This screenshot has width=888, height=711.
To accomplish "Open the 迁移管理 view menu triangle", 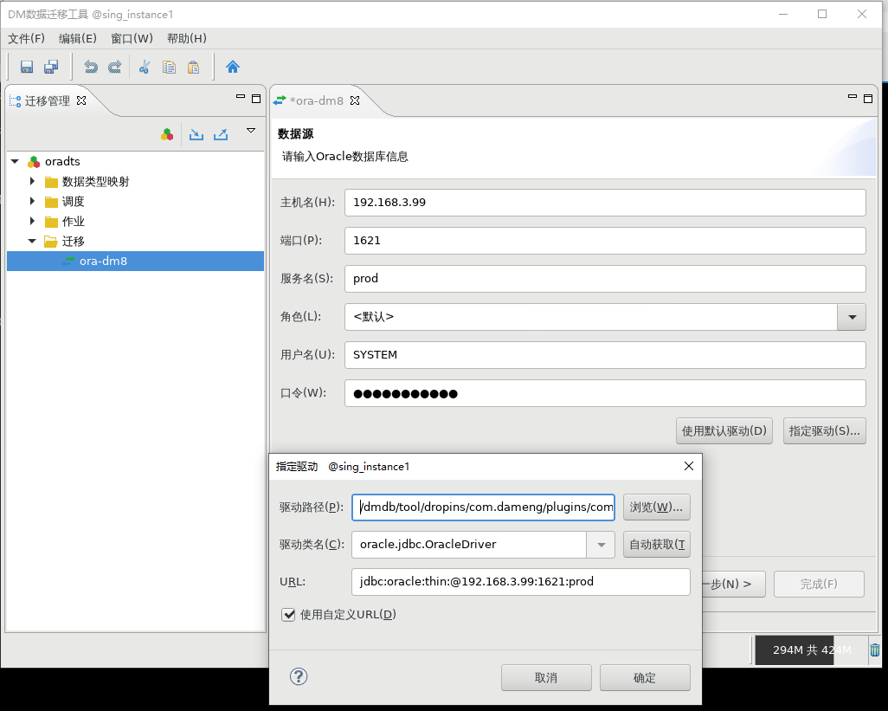I will (251, 131).
